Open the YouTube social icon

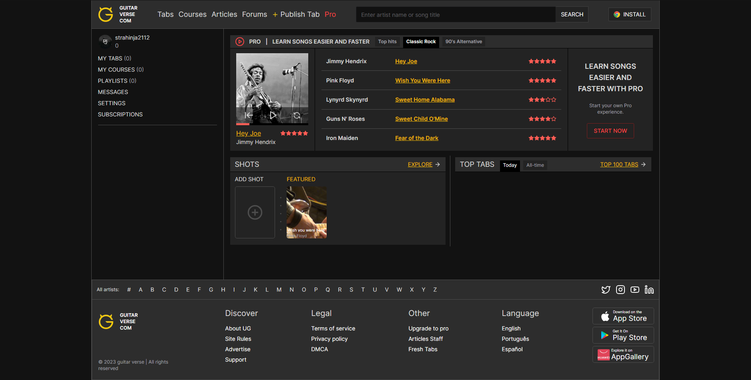tap(635, 290)
